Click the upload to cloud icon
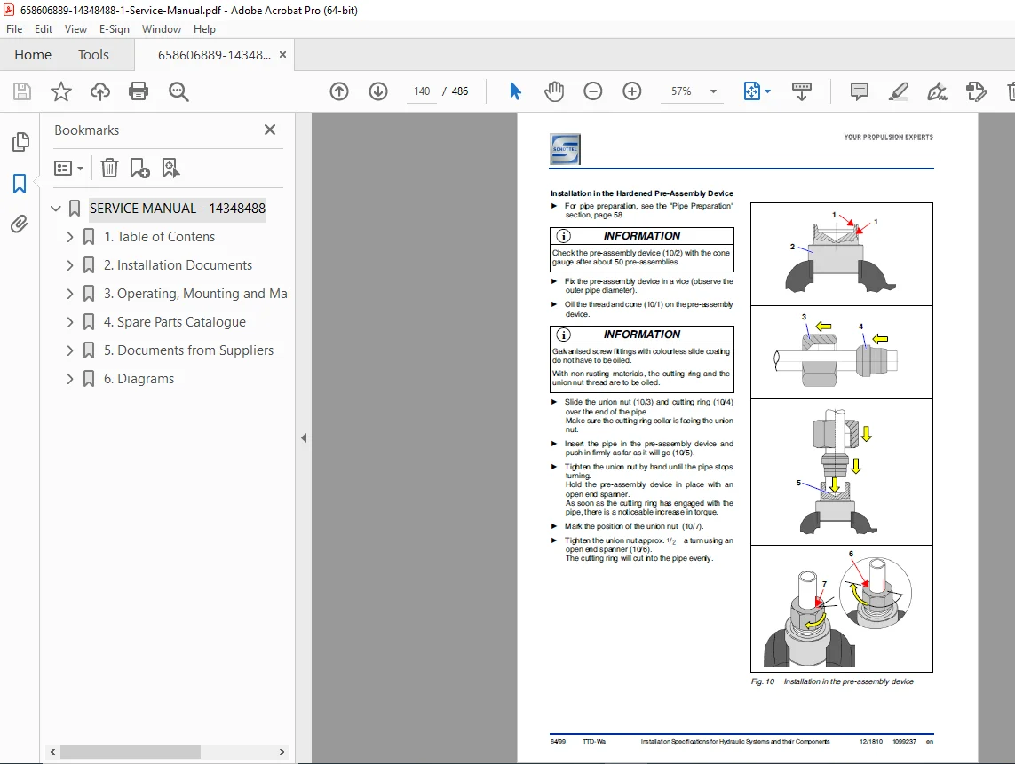 pos(99,91)
